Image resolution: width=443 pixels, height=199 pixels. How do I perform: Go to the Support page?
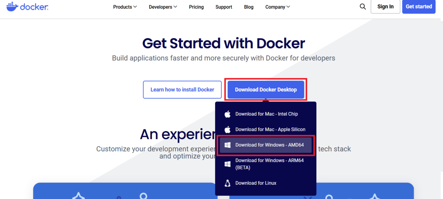click(224, 7)
